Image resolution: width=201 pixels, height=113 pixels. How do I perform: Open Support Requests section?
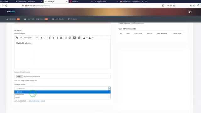click(36, 19)
